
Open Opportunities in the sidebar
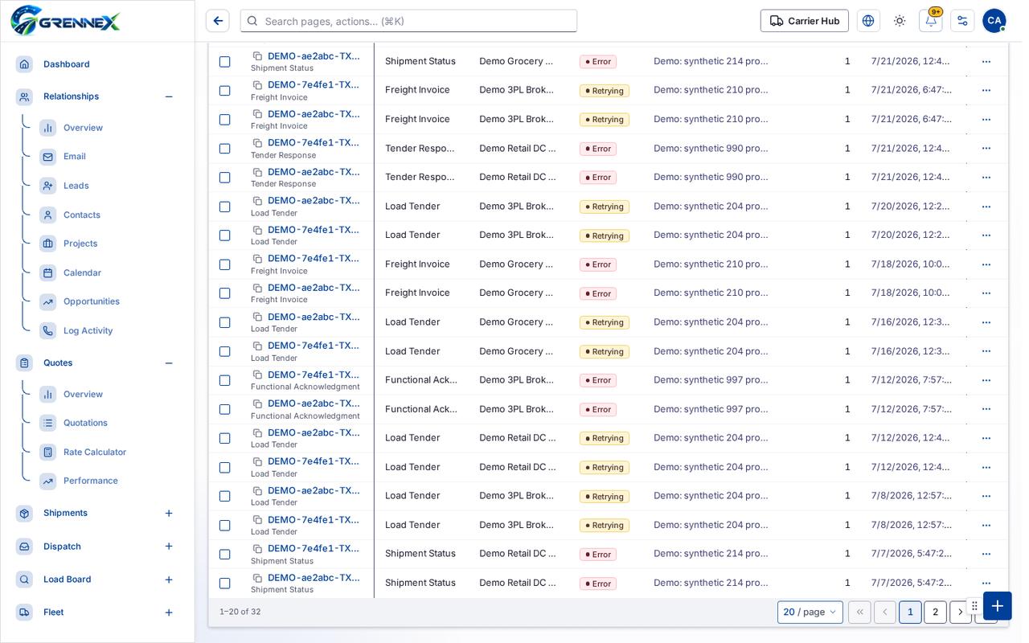coord(92,301)
